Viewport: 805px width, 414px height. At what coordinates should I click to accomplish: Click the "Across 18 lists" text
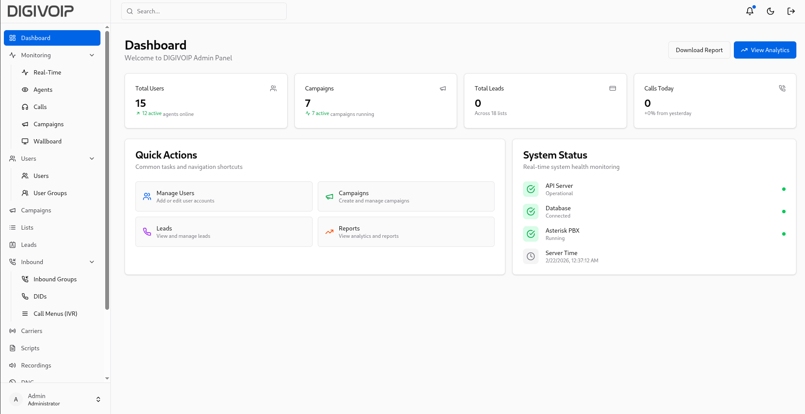pos(491,113)
